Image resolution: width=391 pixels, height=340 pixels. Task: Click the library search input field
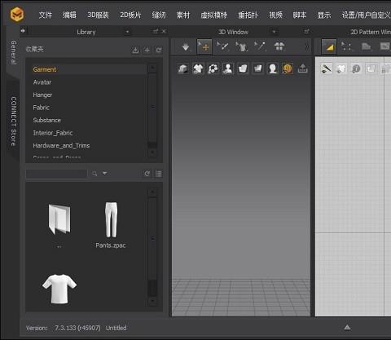point(56,174)
